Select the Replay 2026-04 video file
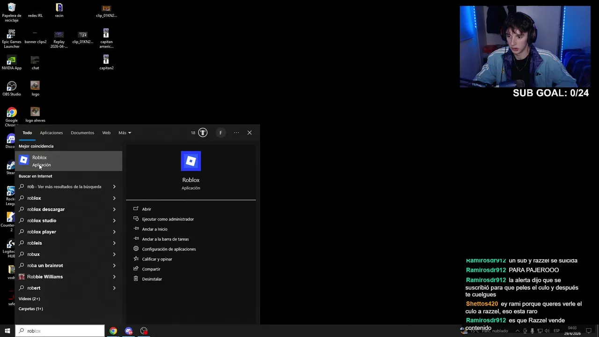This screenshot has width=599, height=337. pyautogui.click(x=59, y=40)
